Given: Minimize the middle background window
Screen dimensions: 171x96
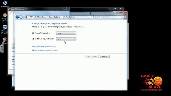Looking at the screenshot, I should [x=112, y=9].
